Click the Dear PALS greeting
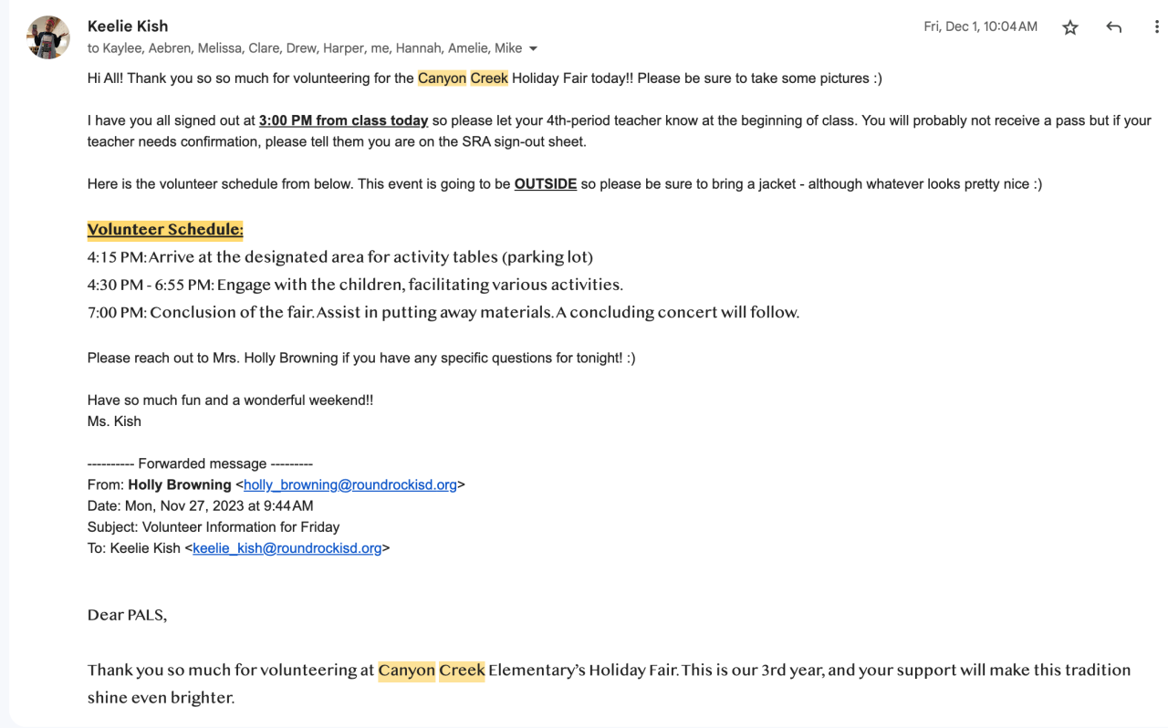 (127, 615)
